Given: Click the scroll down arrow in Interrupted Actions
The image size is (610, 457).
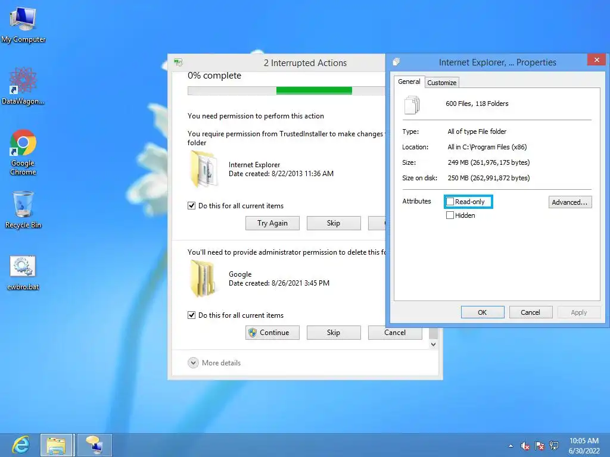Looking at the screenshot, I should coord(434,345).
